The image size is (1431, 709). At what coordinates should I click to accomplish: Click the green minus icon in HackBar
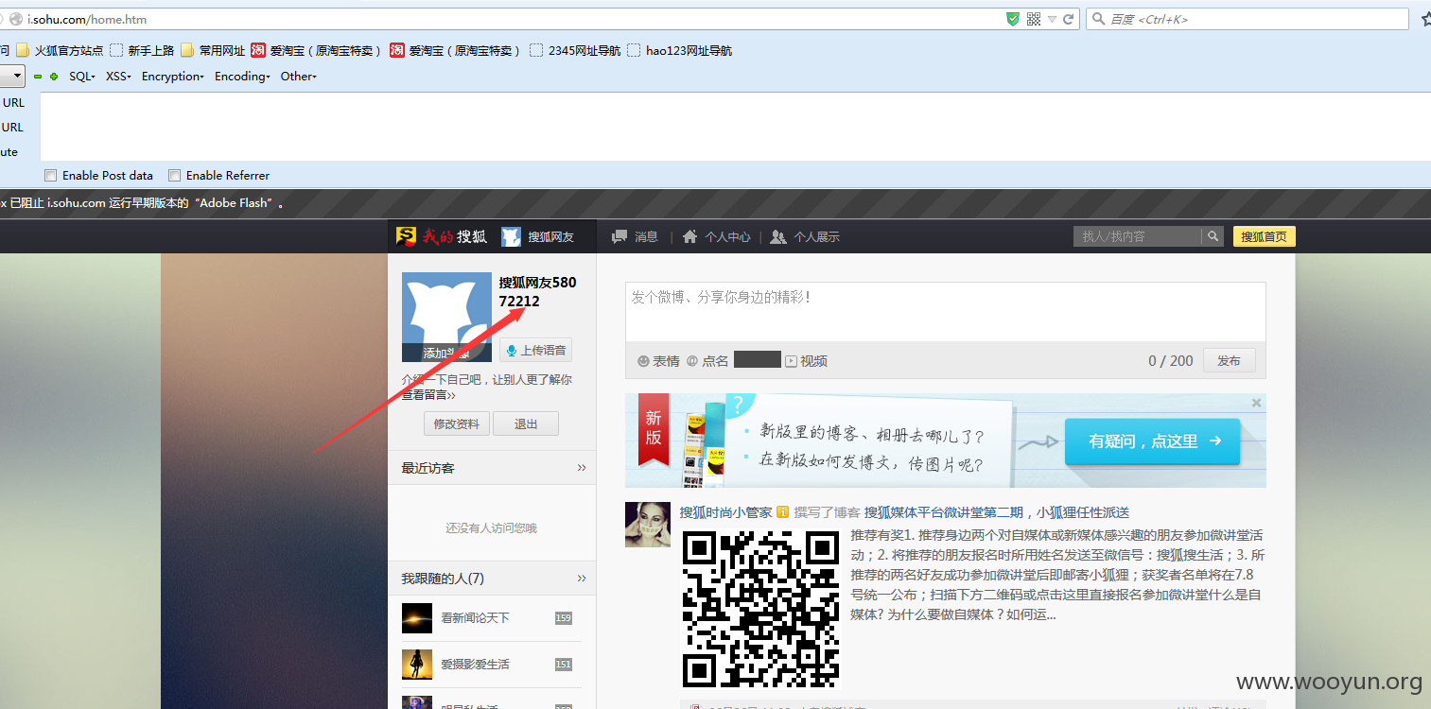point(38,77)
